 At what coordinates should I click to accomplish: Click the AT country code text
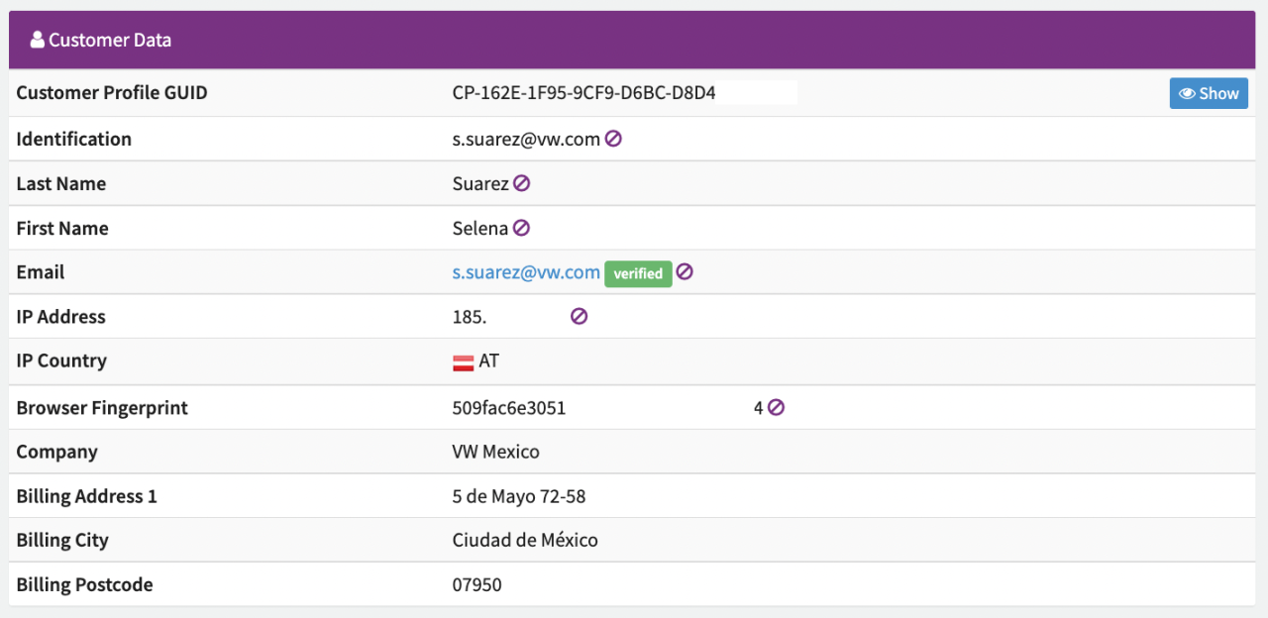pyautogui.click(x=488, y=361)
